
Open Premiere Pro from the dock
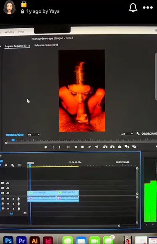pyautogui.click(x=21, y=240)
